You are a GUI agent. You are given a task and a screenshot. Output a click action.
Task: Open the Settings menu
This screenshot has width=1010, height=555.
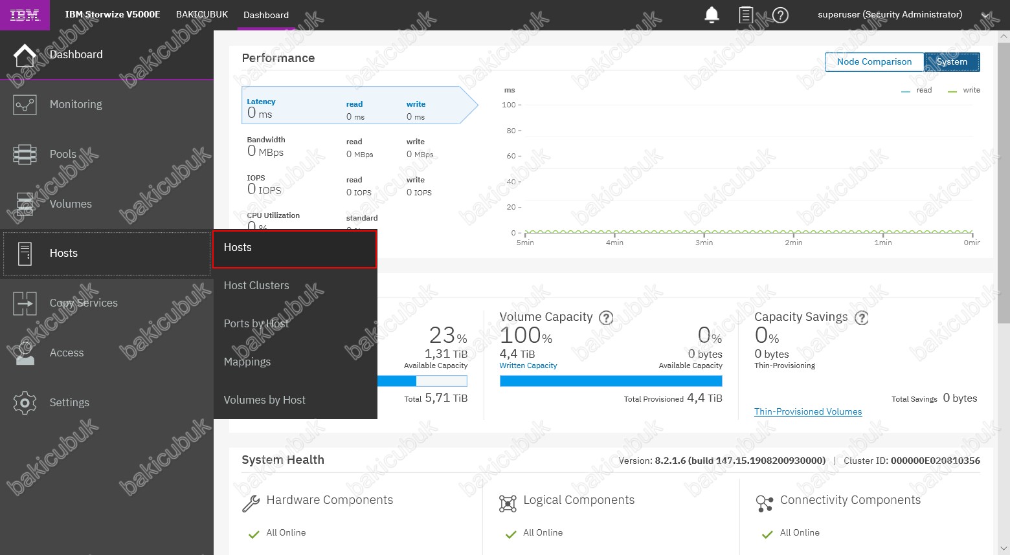coord(107,402)
